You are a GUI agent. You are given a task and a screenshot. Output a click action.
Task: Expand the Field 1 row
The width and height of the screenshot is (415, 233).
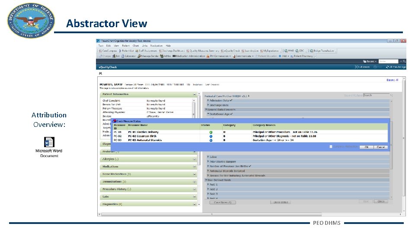pyautogui.click(x=208, y=184)
